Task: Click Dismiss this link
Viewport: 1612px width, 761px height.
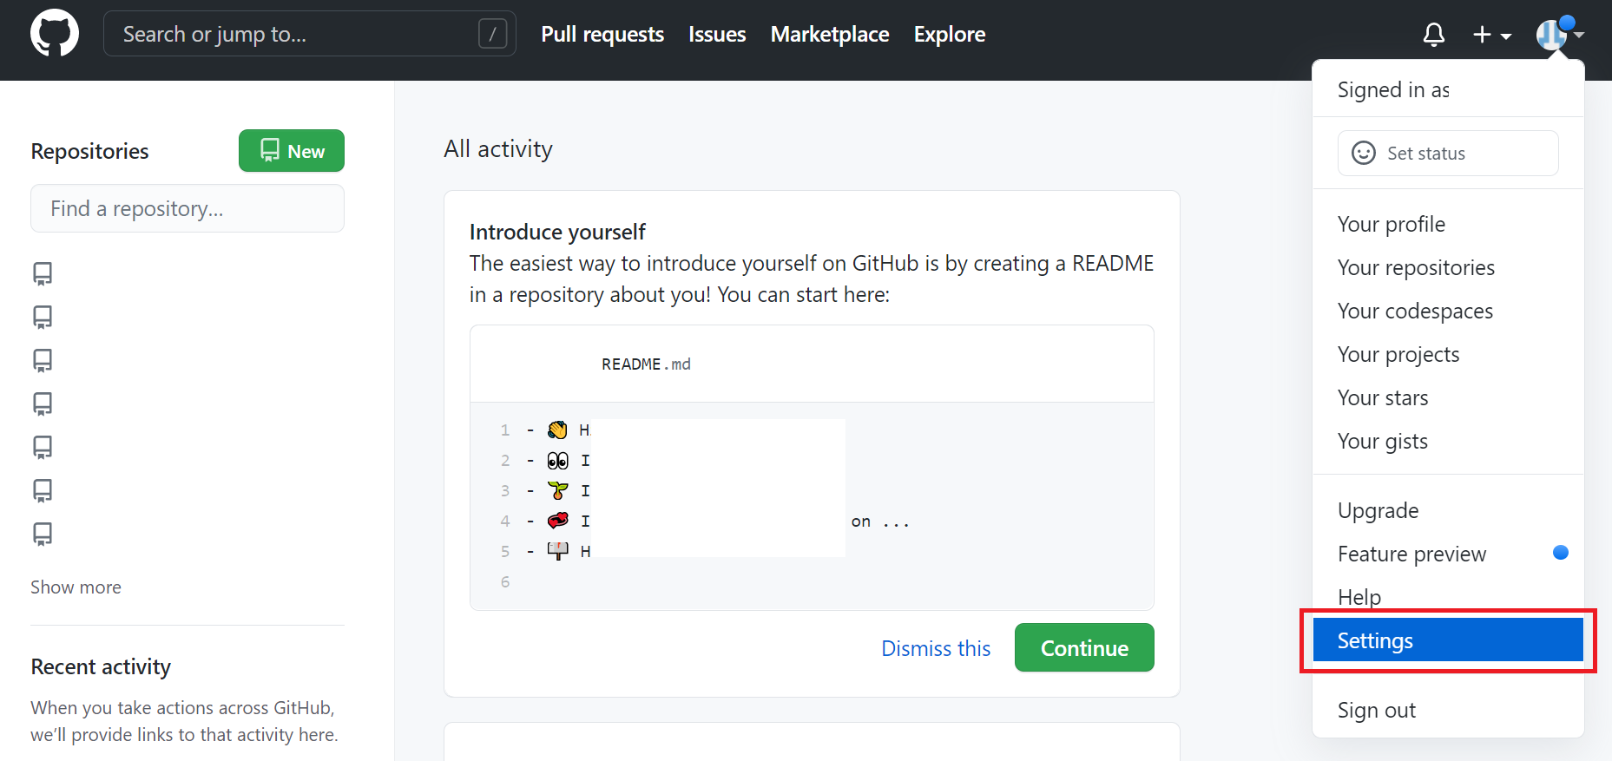Action: tap(936, 648)
